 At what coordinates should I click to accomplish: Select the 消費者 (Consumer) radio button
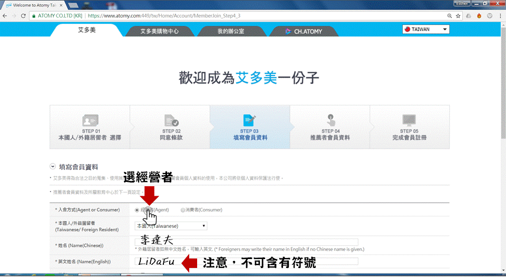pos(183,210)
